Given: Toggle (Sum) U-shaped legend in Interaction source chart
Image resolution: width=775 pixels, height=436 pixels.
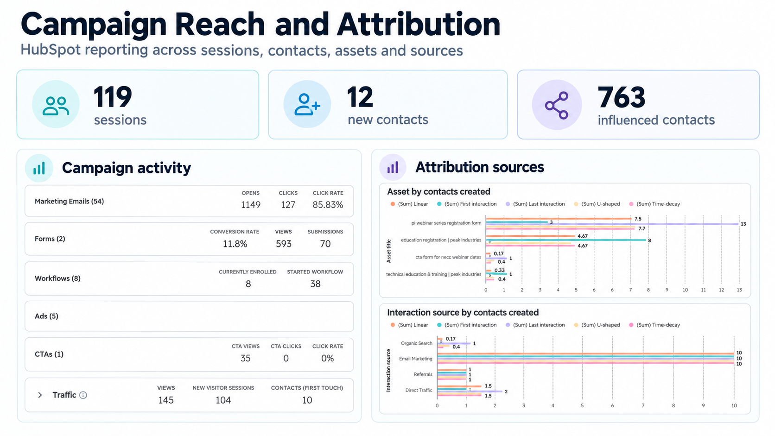Looking at the screenshot, I should [x=597, y=325].
